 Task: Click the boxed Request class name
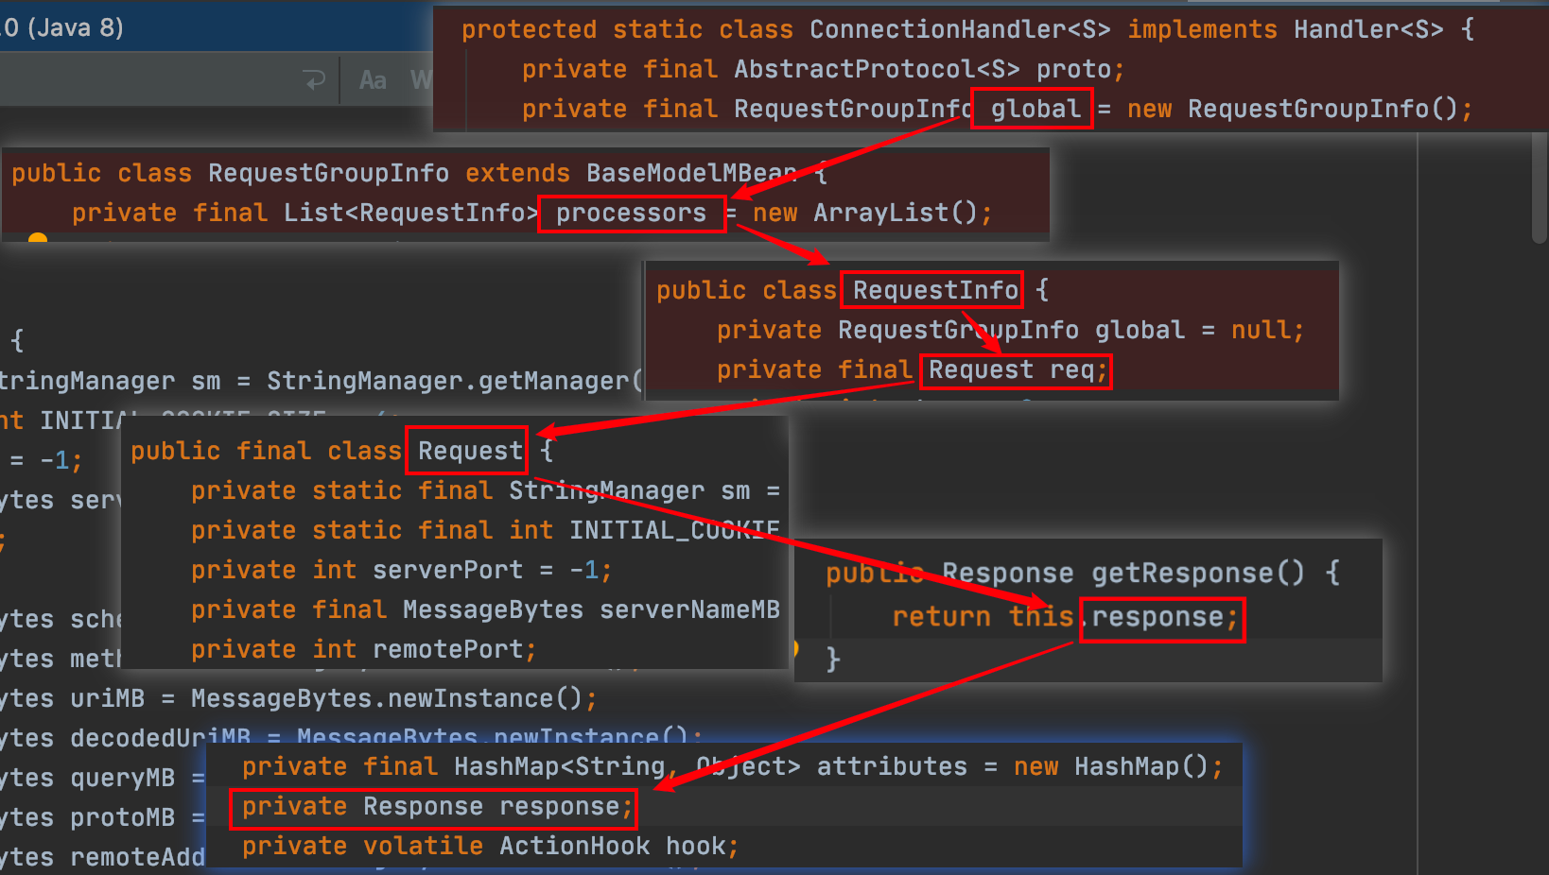coord(469,452)
